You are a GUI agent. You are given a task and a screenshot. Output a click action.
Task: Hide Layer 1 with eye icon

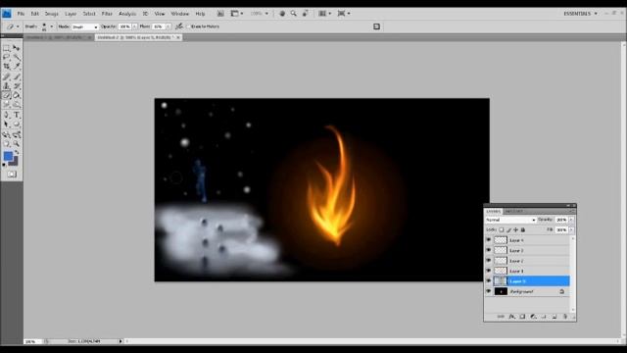point(488,271)
